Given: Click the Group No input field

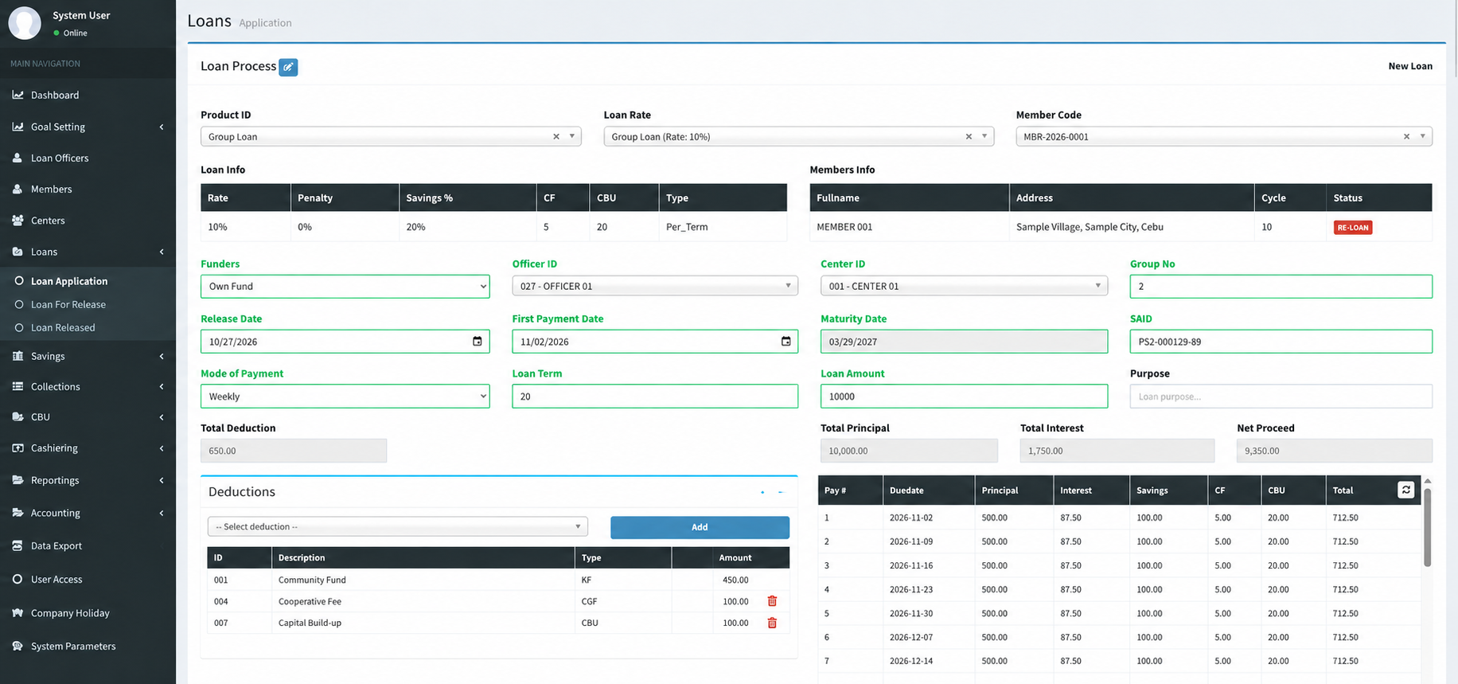Looking at the screenshot, I should point(1281,287).
